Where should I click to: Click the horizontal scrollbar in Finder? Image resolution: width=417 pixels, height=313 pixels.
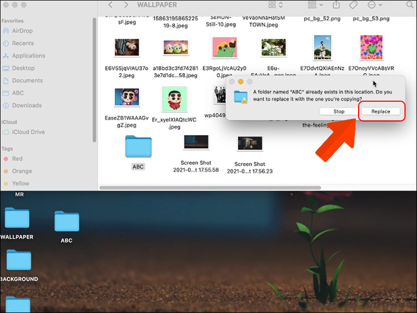pos(210,188)
